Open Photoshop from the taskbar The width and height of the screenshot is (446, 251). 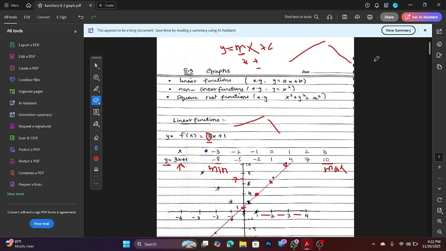point(268,244)
